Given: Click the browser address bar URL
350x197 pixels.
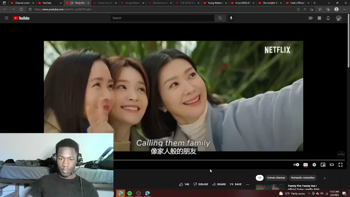Looking at the screenshot, I should pyautogui.click(x=63, y=9).
